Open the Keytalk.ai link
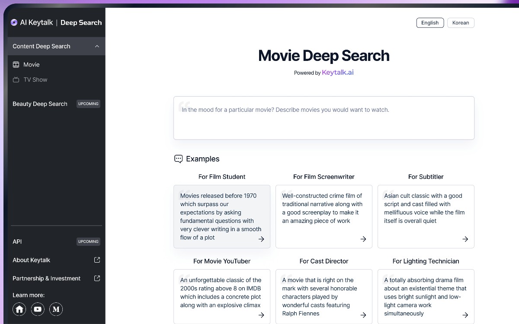Viewport: 519px width, 324px height. click(x=338, y=72)
